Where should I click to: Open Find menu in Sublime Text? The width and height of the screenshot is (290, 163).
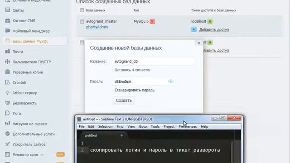[x=120, y=127]
